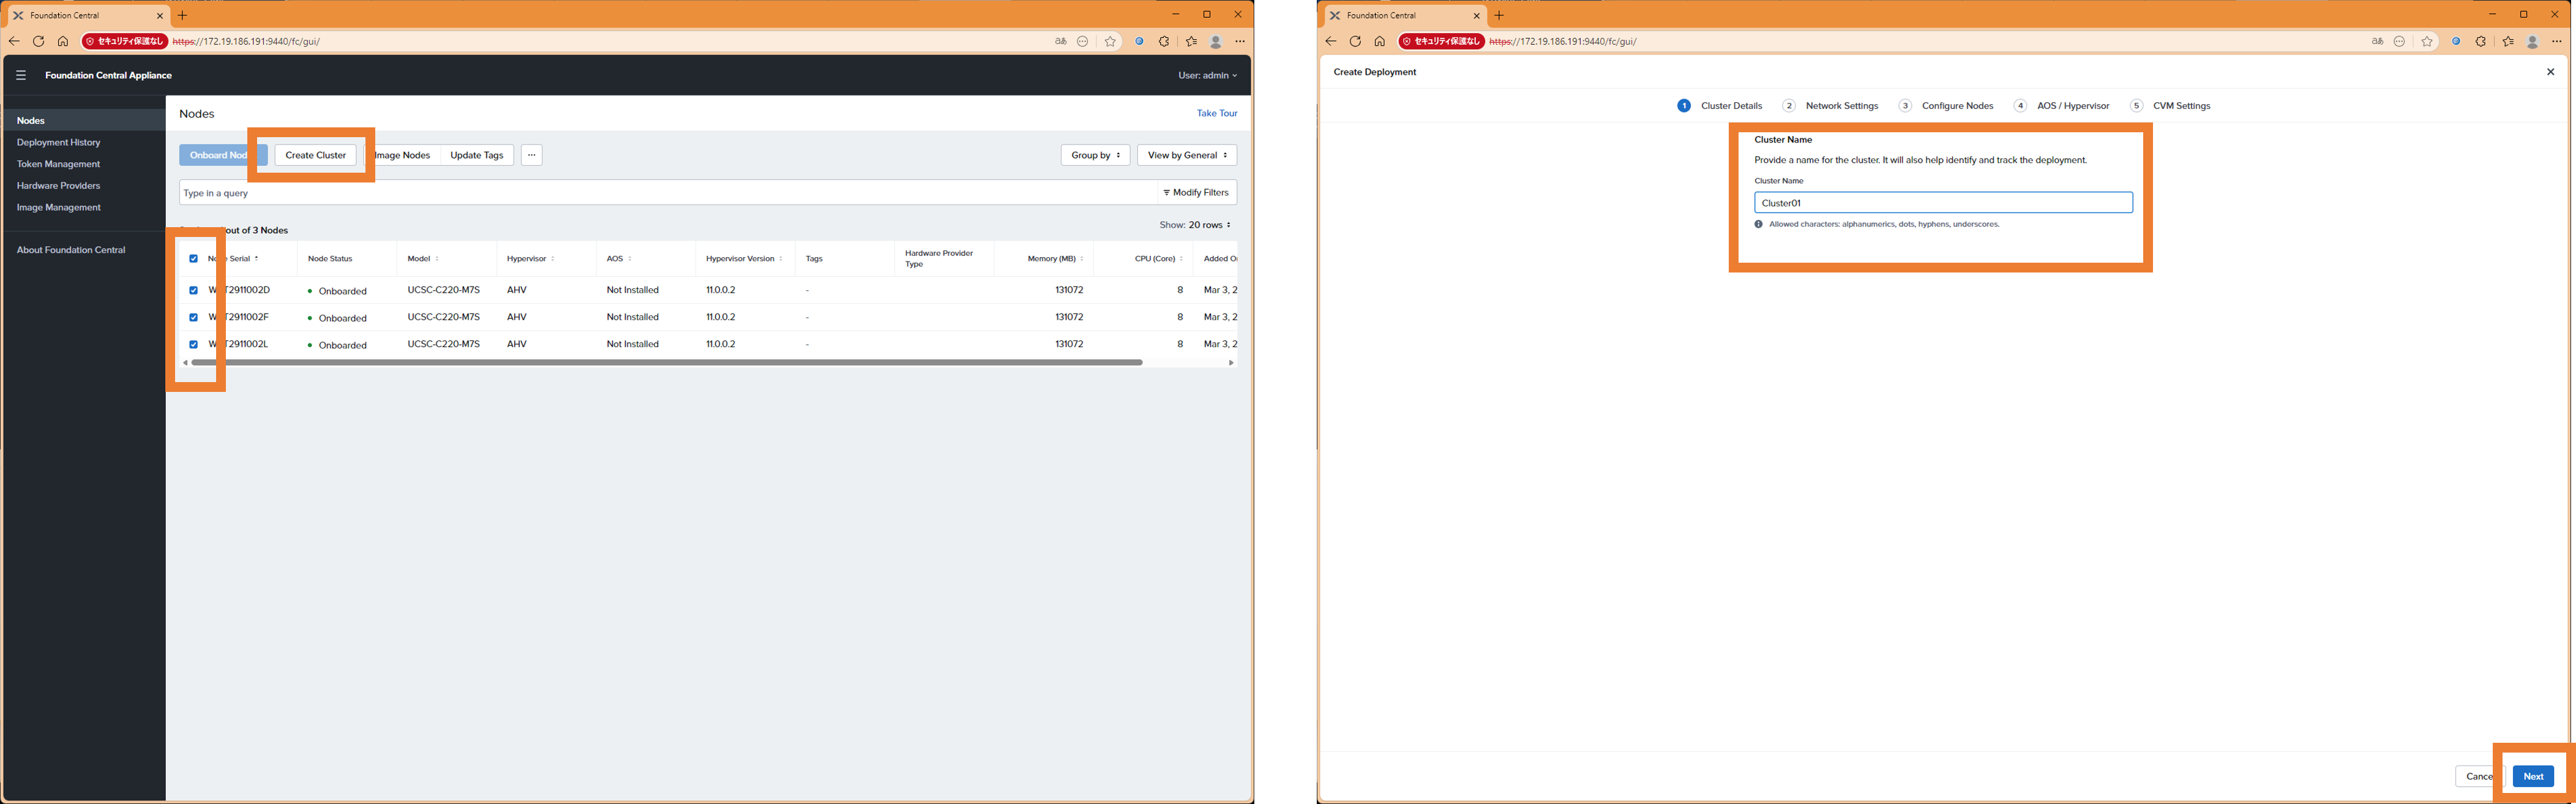Screen dimensions: 2576x804
Task: Click the Create Cluster button
Action: pos(315,155)
